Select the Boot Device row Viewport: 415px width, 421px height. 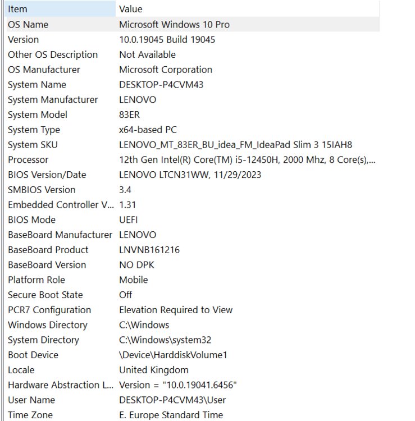click(33, 355)
